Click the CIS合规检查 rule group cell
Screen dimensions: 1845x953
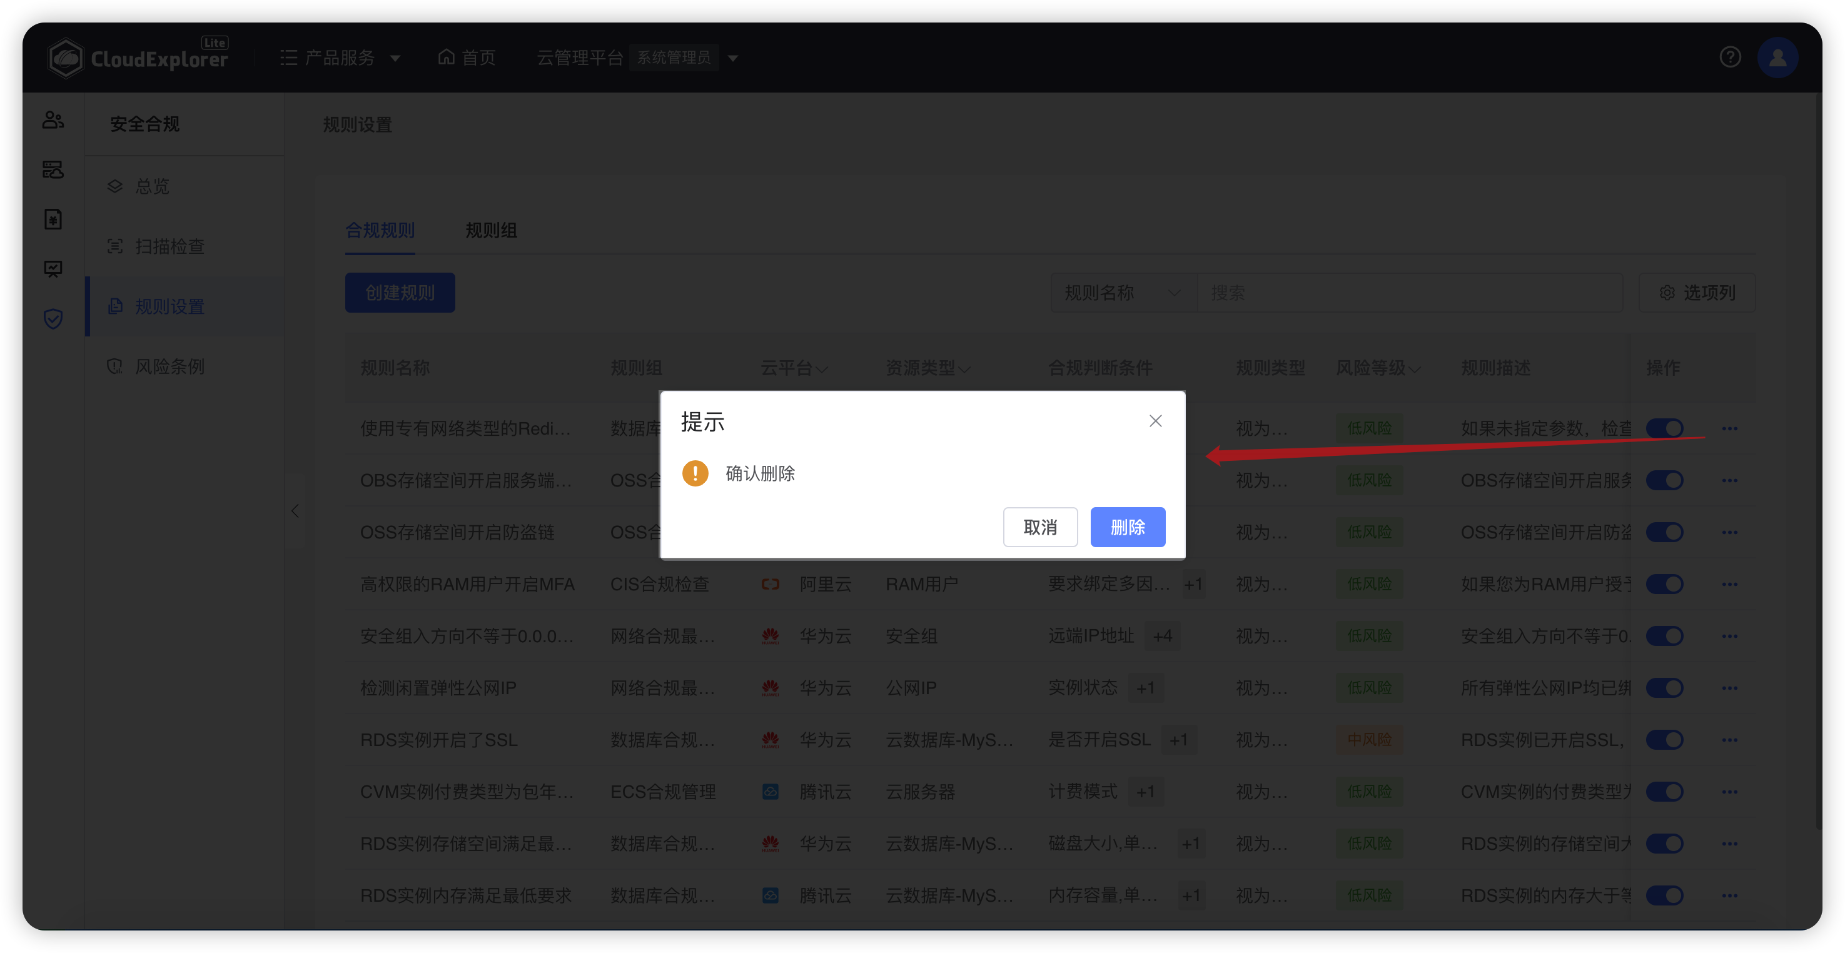(x=659, y=584)
